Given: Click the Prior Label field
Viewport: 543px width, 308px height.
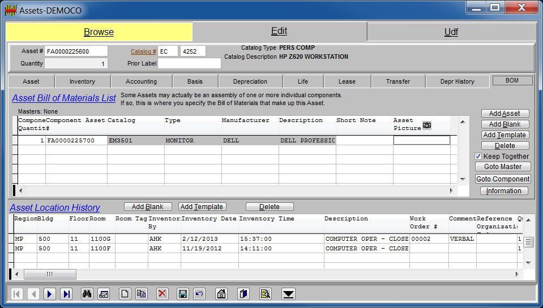Looking at the screenshot, I should pyautogui.click(x=190, y=64).
